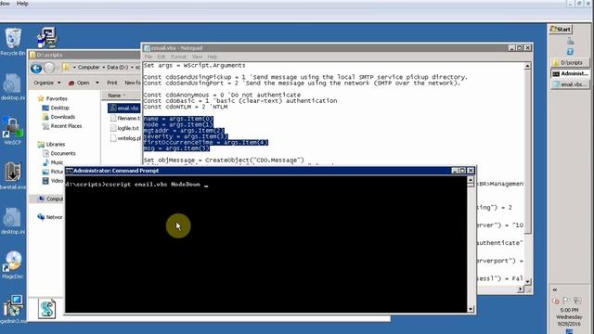
Task: Select the logfile.txt file in Explorer
Action: coord(124,128)
